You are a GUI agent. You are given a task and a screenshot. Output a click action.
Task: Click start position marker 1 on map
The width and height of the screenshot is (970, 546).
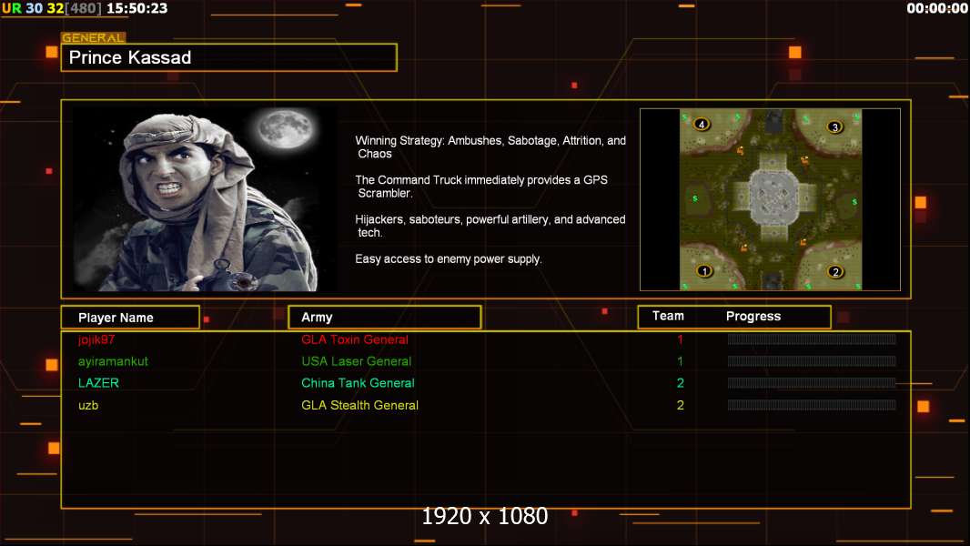pos(703,271)
